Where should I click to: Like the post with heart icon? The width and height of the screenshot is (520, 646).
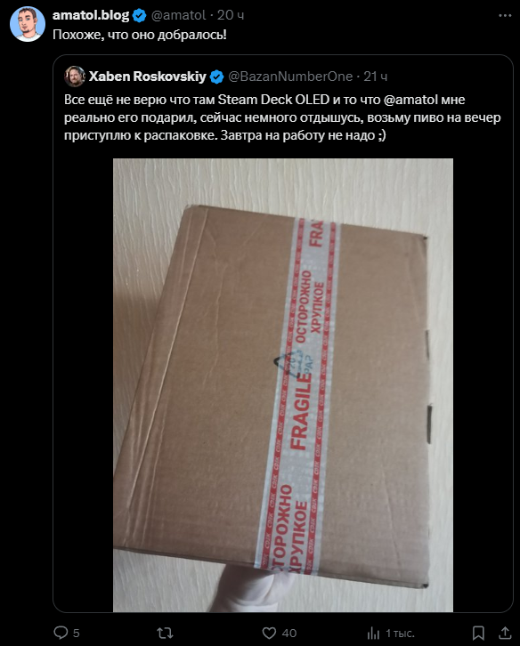[x=269, y=633]
